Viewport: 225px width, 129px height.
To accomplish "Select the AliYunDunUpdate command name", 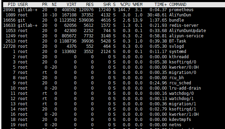I will [187, 31].
